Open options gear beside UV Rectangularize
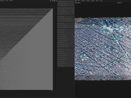 (73, 38)
